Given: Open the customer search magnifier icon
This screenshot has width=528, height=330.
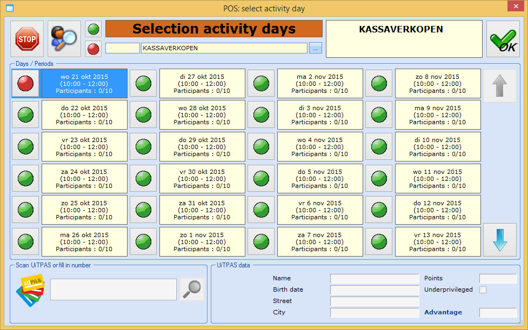Looking at the screenshot, I should pos(64,39).
